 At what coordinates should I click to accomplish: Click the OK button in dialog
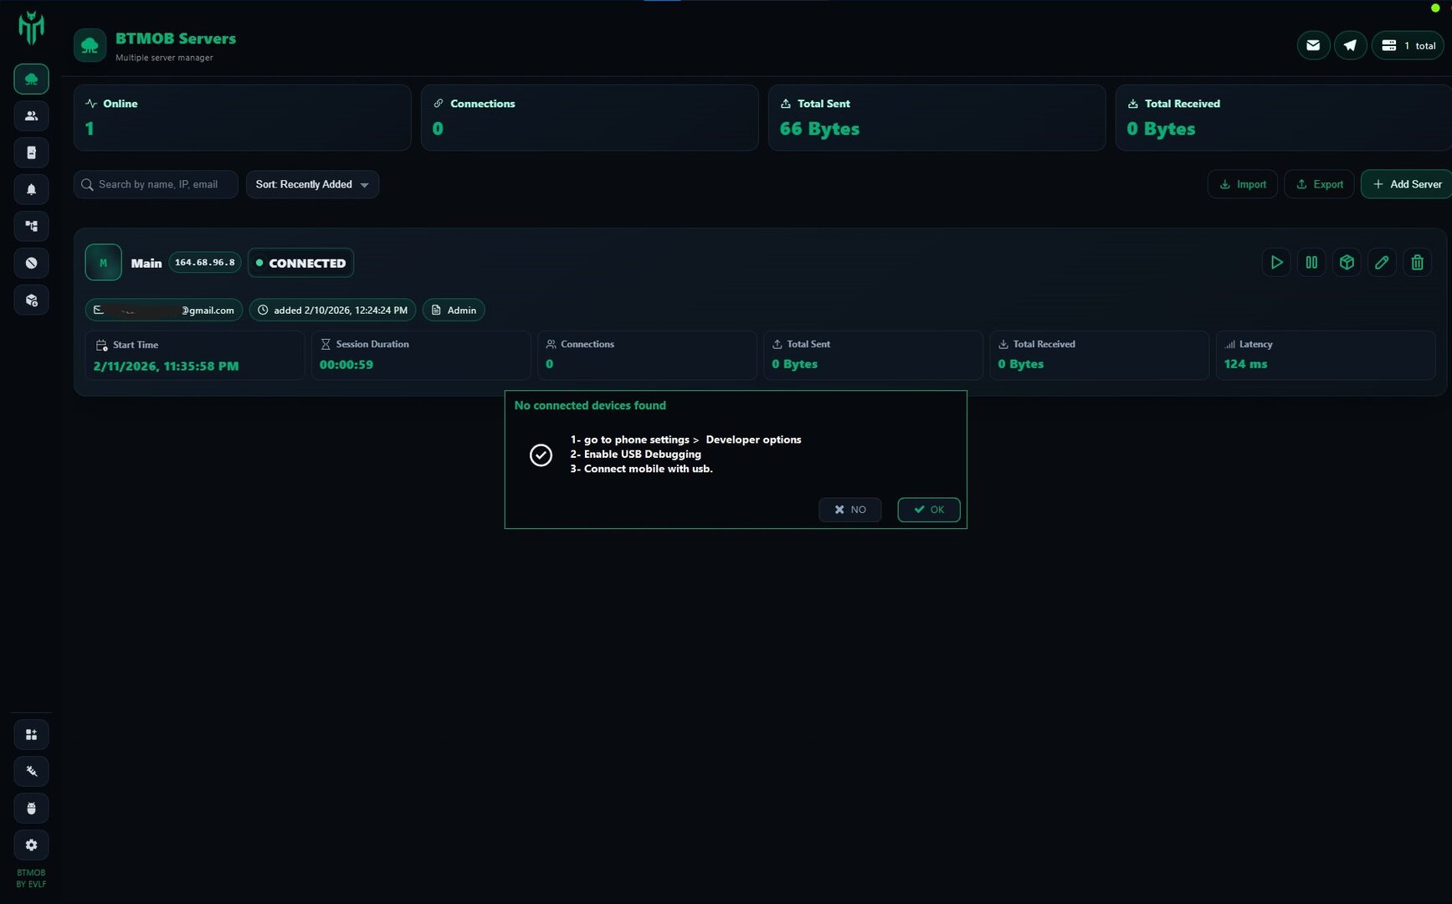928,510
